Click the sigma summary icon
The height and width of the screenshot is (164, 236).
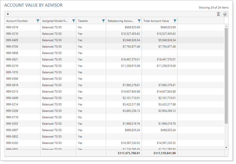click(x=219, y=14)
